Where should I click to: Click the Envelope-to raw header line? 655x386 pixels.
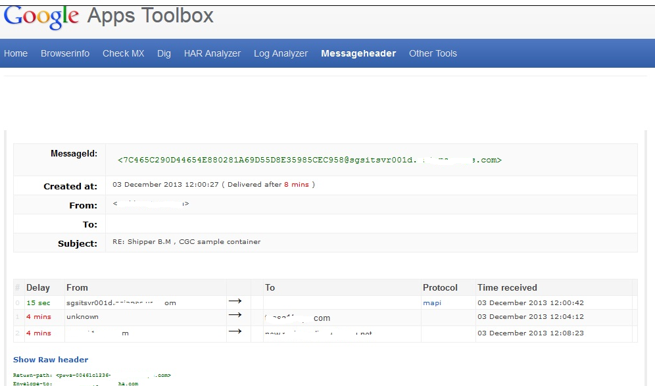[x=76, y=383]
